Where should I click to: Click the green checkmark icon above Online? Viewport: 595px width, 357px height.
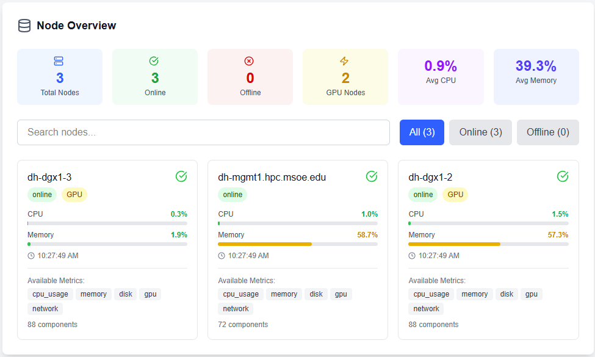[154, 61]
